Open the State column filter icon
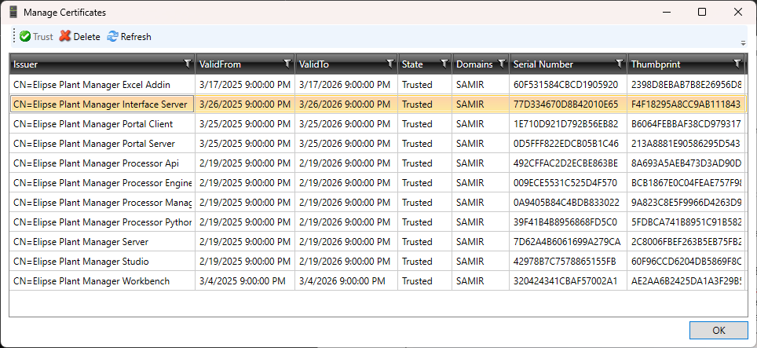Viewport: 757px width, 348px height. (444, 64)
